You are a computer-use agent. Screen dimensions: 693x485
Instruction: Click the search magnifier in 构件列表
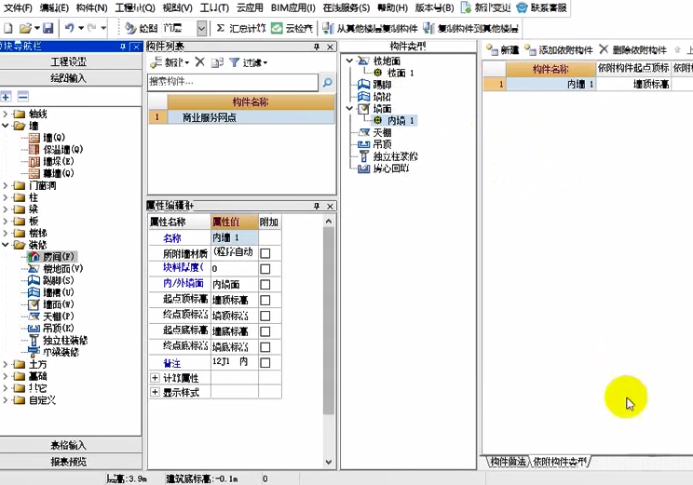pos(326,82)
